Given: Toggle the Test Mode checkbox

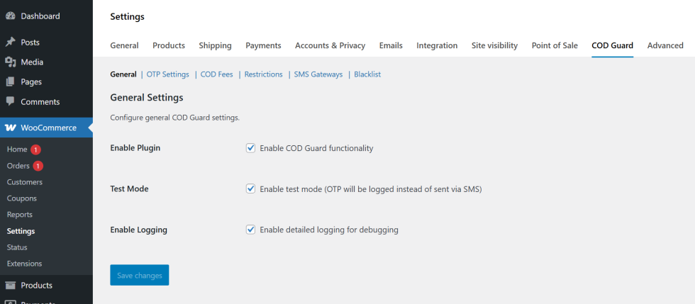Looking at the screenshot, I should point(250,189).
